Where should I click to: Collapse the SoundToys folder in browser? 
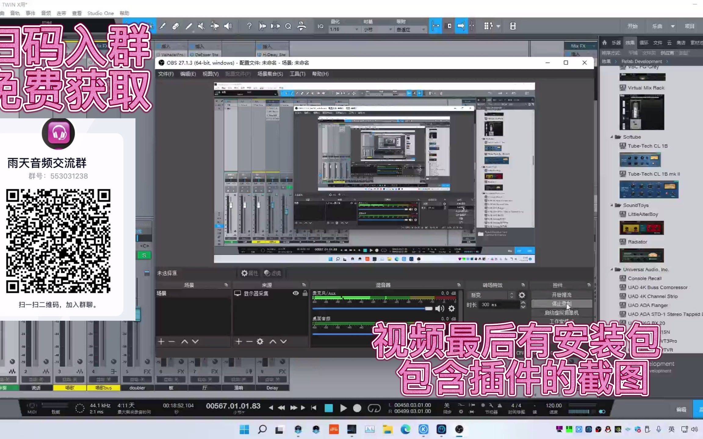coord(611,205)
